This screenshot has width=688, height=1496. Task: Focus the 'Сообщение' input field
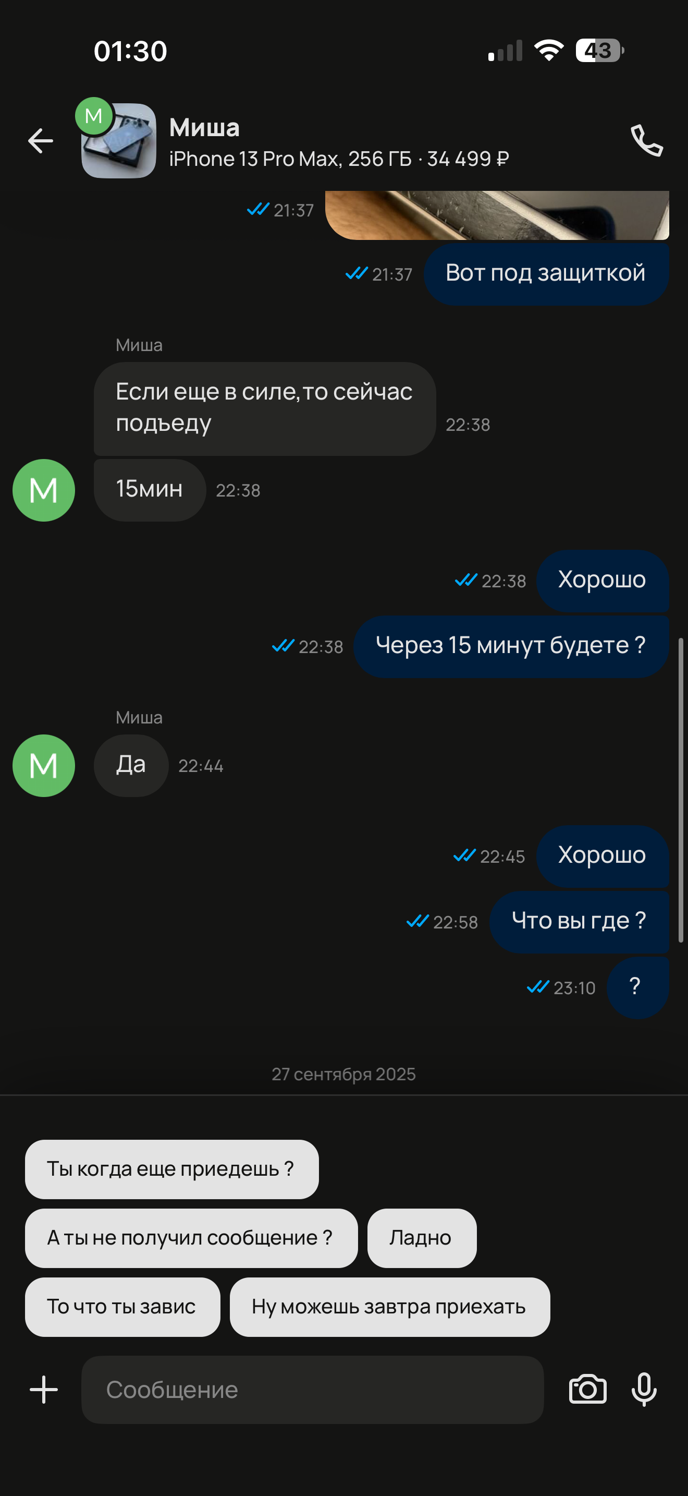click(x=313, y=1390)
